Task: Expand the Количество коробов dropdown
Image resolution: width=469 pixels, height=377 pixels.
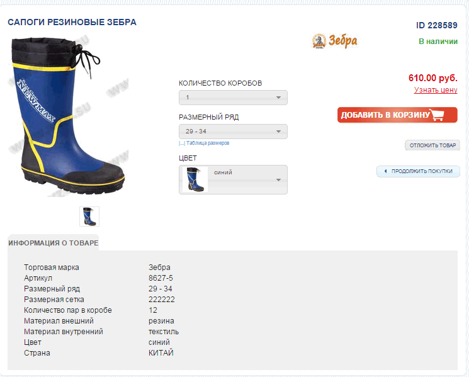Action: [233, 98]
